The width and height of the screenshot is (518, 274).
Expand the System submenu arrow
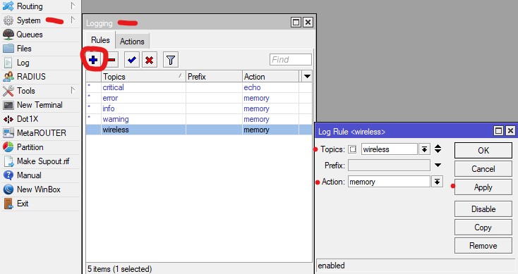coord(73,20)
